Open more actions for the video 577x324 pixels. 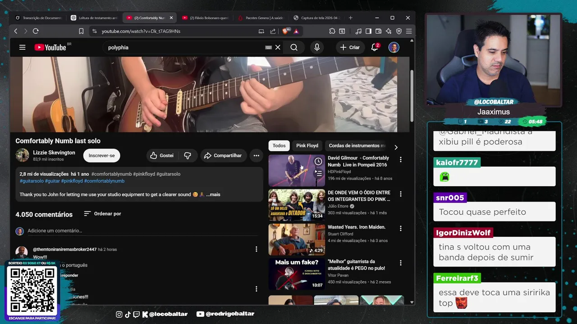(256, 155)
